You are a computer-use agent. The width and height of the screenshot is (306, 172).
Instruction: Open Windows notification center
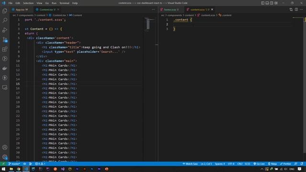point(300,169)
